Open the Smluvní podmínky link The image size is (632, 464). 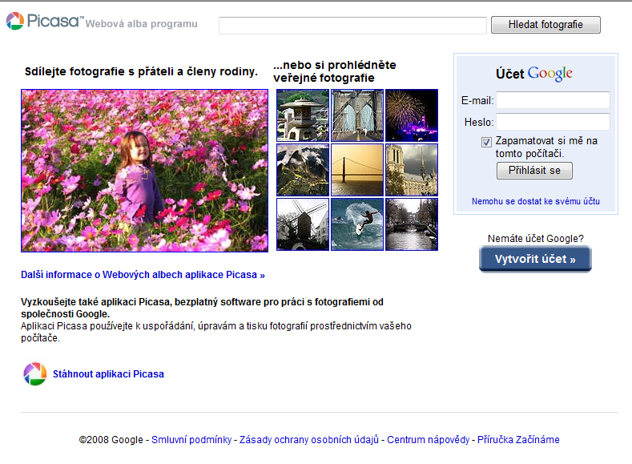coord(191,440)
